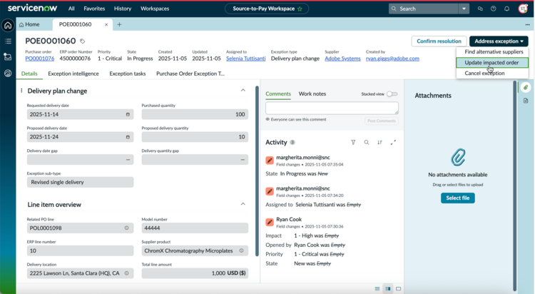Open the inbox icon in left sidebar
The height and width of the screenshot is (294, 535).
point(8,57)
